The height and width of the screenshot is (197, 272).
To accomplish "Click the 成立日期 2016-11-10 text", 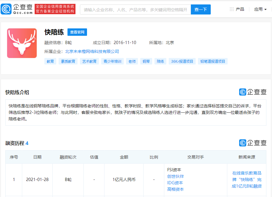I will point(115,43).
